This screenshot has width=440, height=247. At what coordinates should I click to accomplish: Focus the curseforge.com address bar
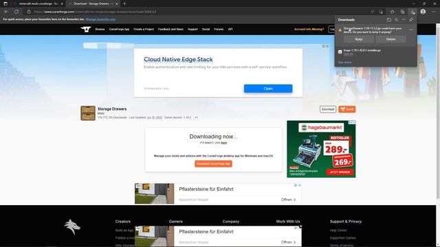pyautogui.click(x=197, y=12)
